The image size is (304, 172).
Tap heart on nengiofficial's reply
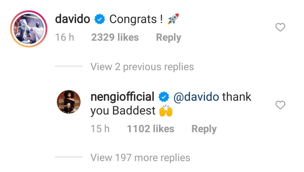280,105
